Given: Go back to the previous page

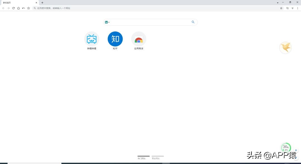Looking at the screenshot, I should [x=3, y=8].
